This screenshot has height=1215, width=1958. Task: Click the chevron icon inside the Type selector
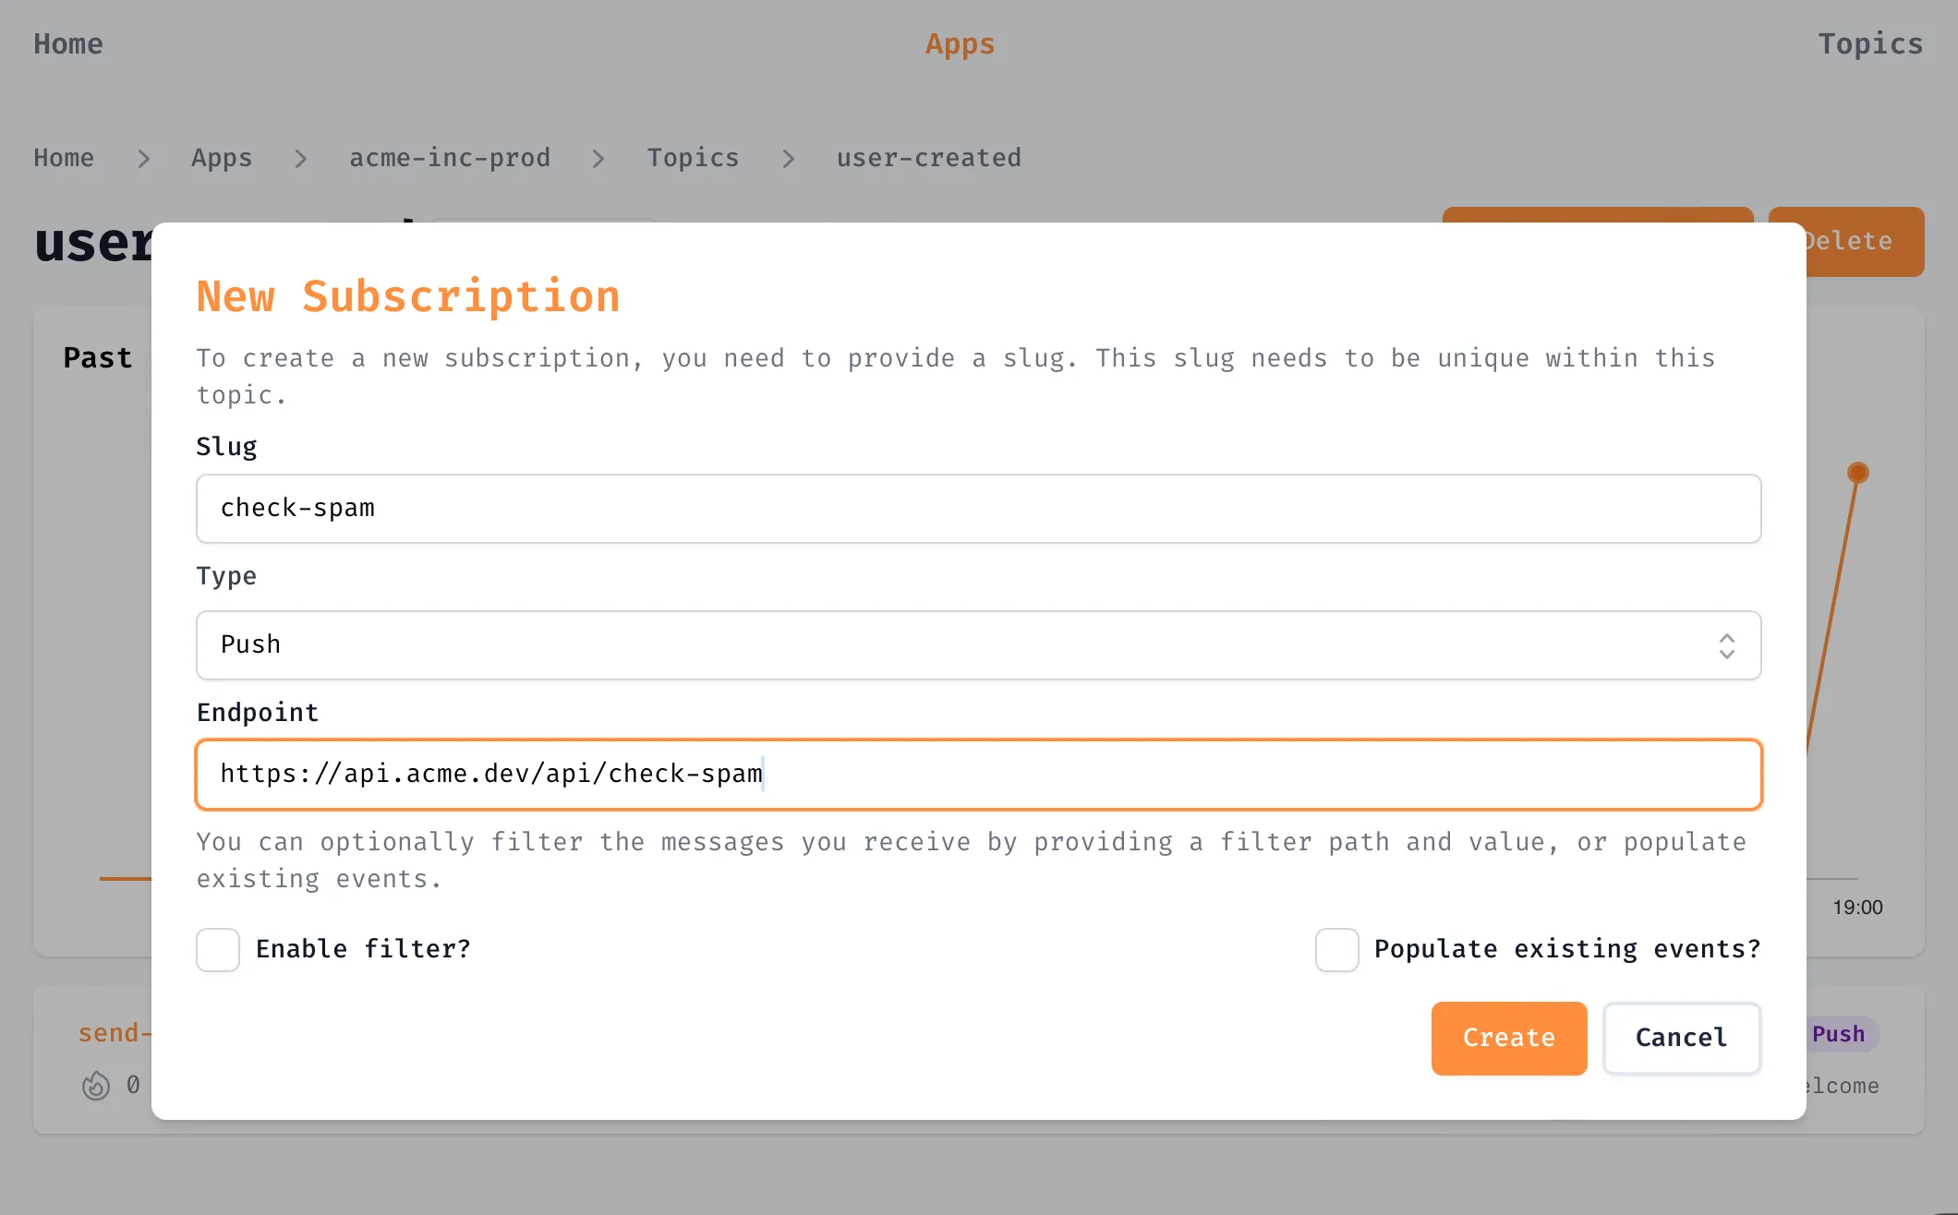coord(1726,644)
